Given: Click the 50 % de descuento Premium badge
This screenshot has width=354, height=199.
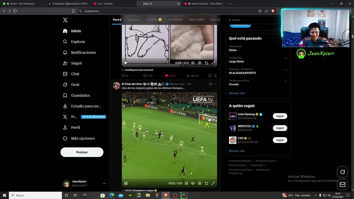Looking at the screenshot, I should coord(93,117).
